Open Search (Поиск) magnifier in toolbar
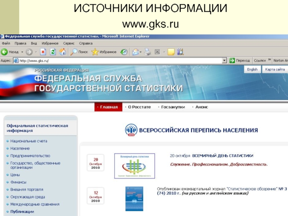This screenshot has height=216, width=288. point(78,52)
